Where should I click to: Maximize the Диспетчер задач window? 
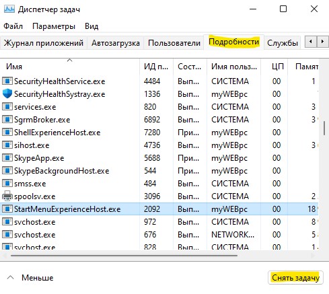click(x=283, y=9)
